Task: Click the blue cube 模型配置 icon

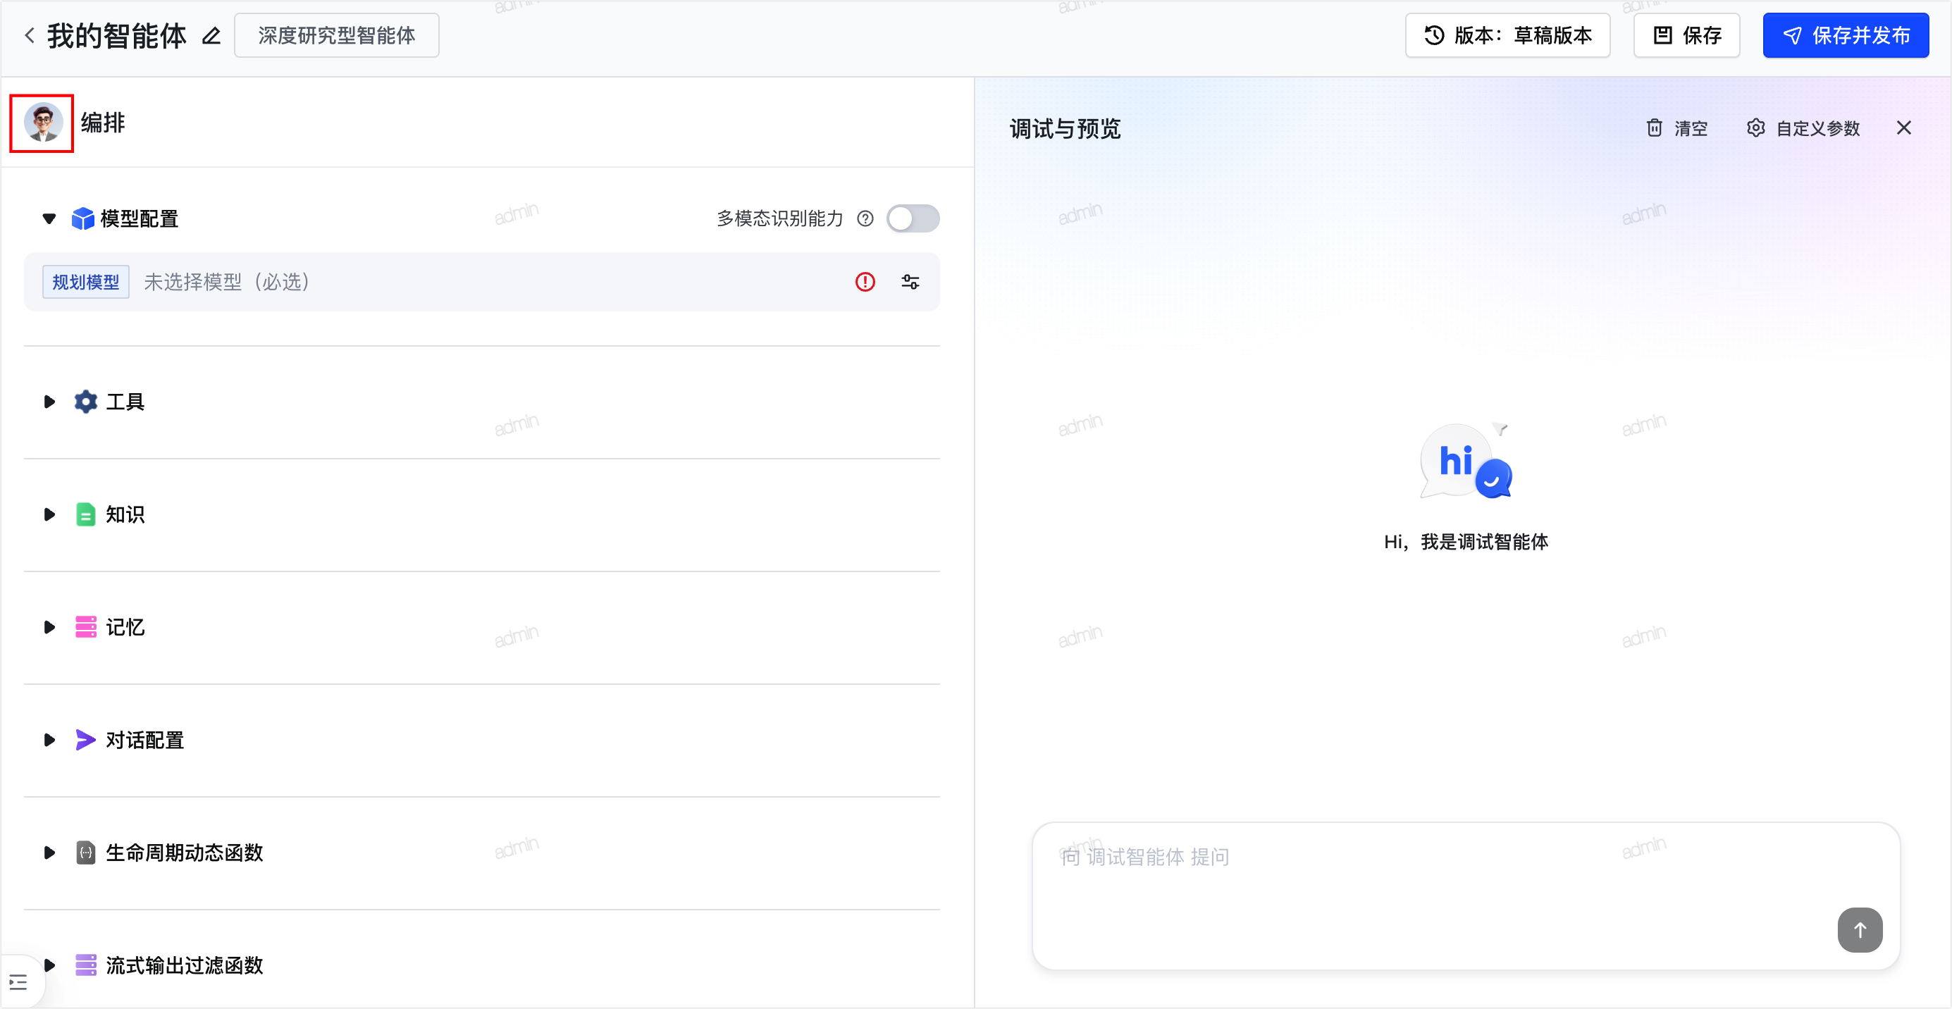Action: 82,219
